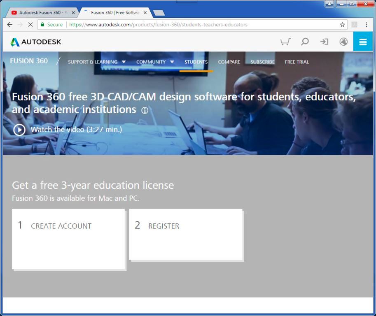Viewport: 376px width, 316px height.
Task: Bookmark page with the star icon
Action: pyautogui.click(x=342, y=24)
